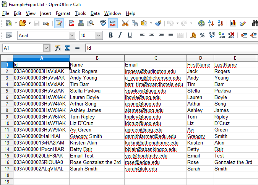Sort Descending Z to A icon
Viewport: 258px width, 185px height.
(x=221, y=23)
